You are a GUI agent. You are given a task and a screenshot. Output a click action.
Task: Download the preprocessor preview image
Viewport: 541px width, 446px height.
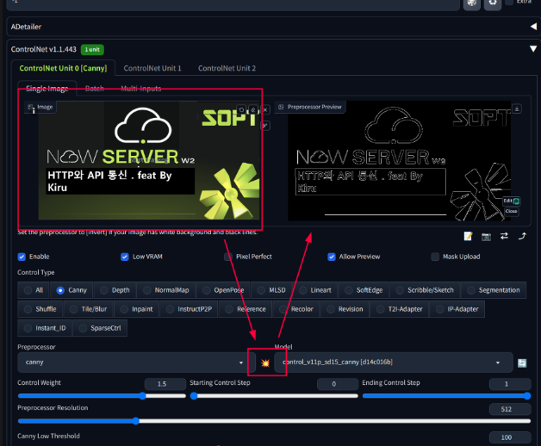(517, 108)
